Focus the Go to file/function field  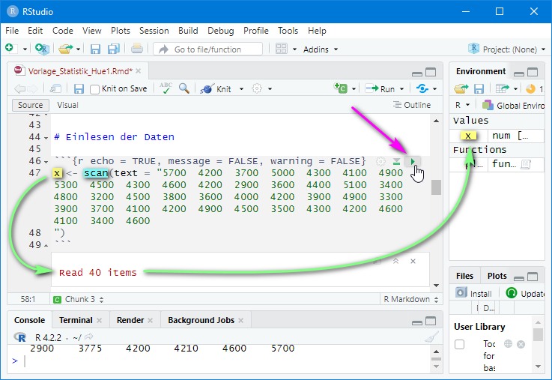pos(207,49)
